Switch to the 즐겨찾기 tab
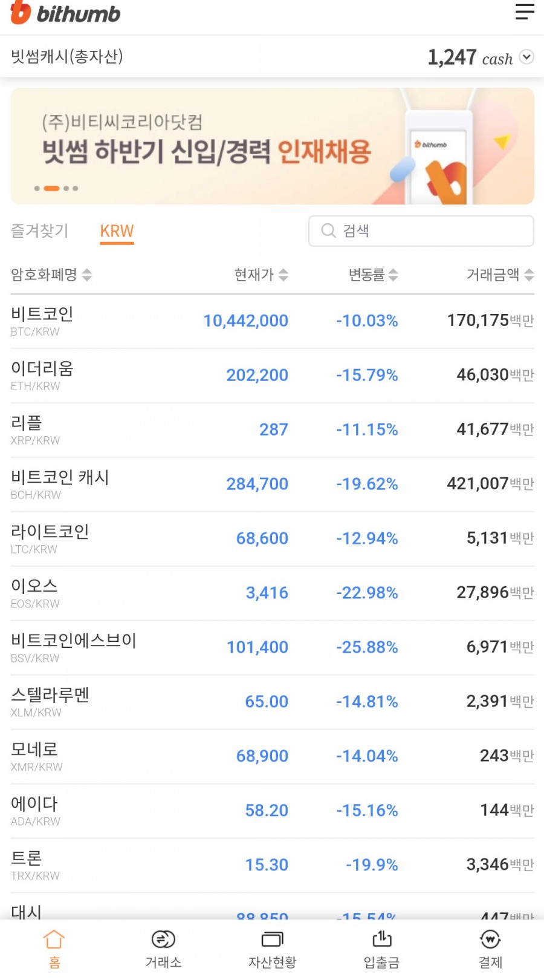 click(40, 230)
